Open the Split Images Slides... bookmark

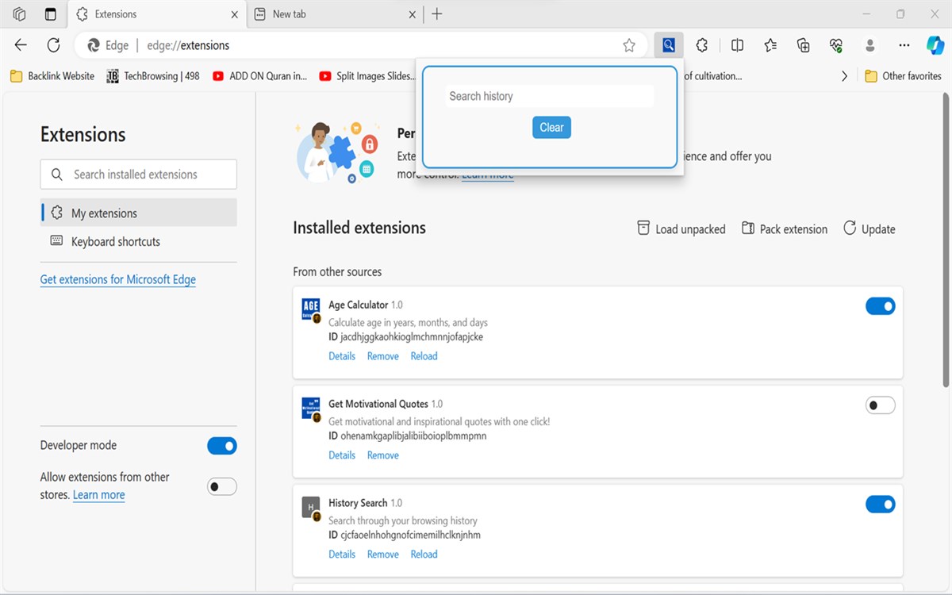point(367,76)
